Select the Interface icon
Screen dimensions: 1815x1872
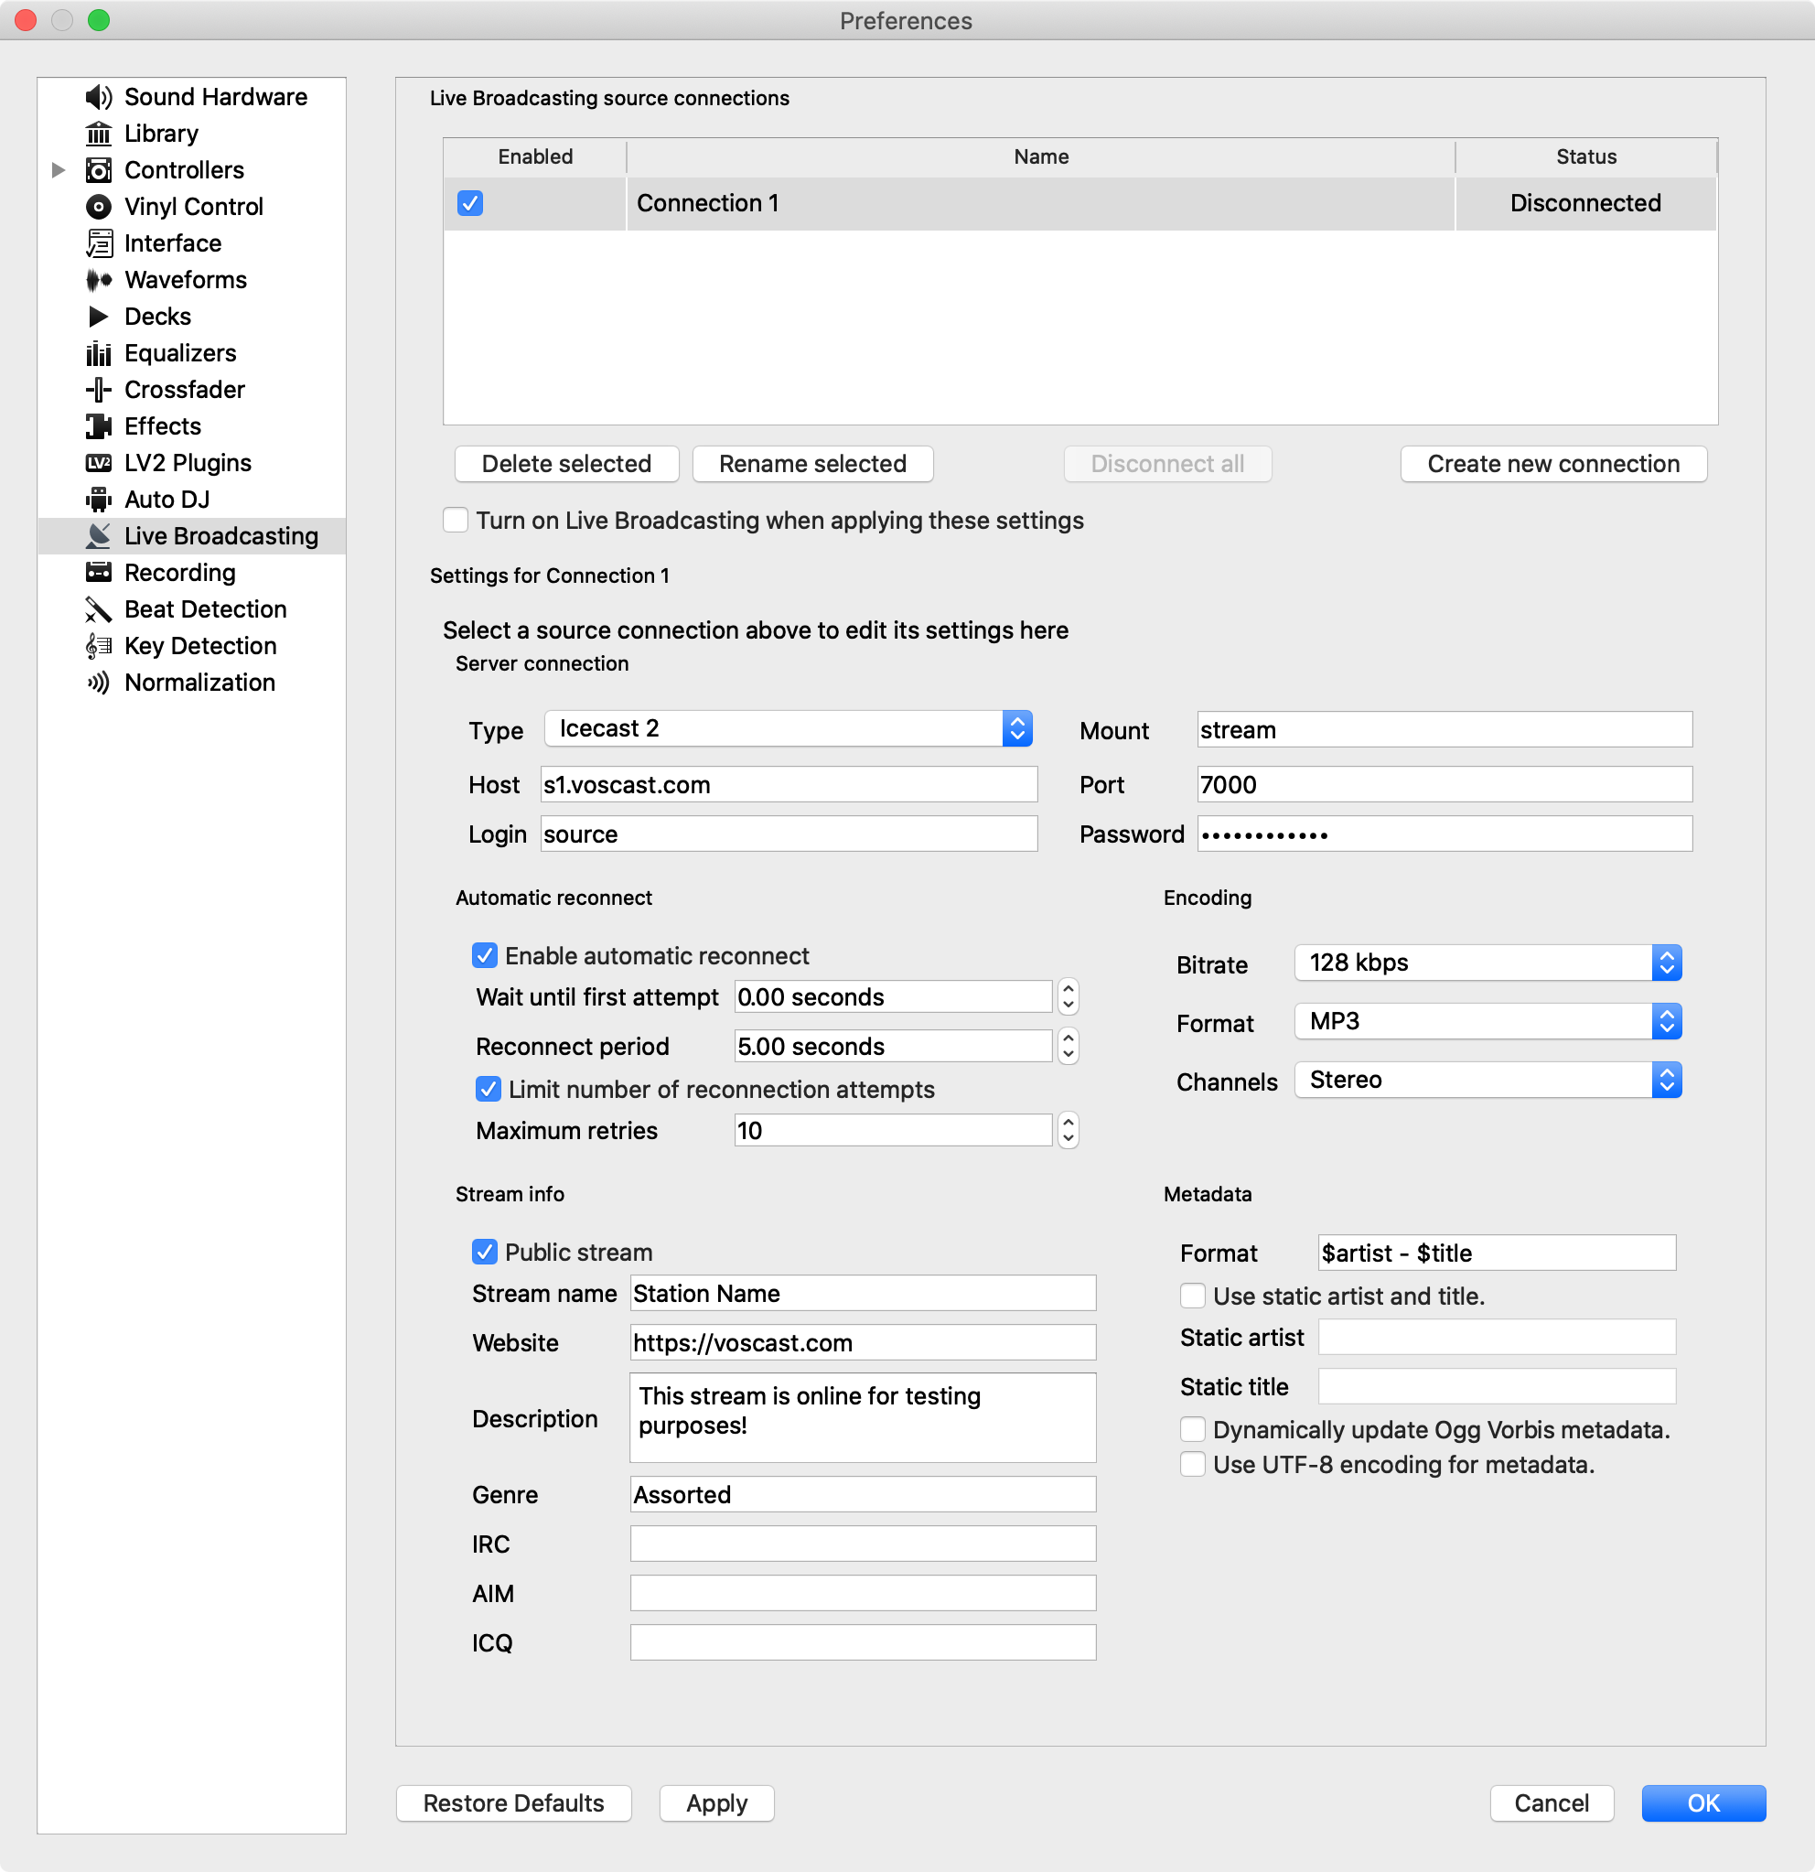click(x=98, y=243)
